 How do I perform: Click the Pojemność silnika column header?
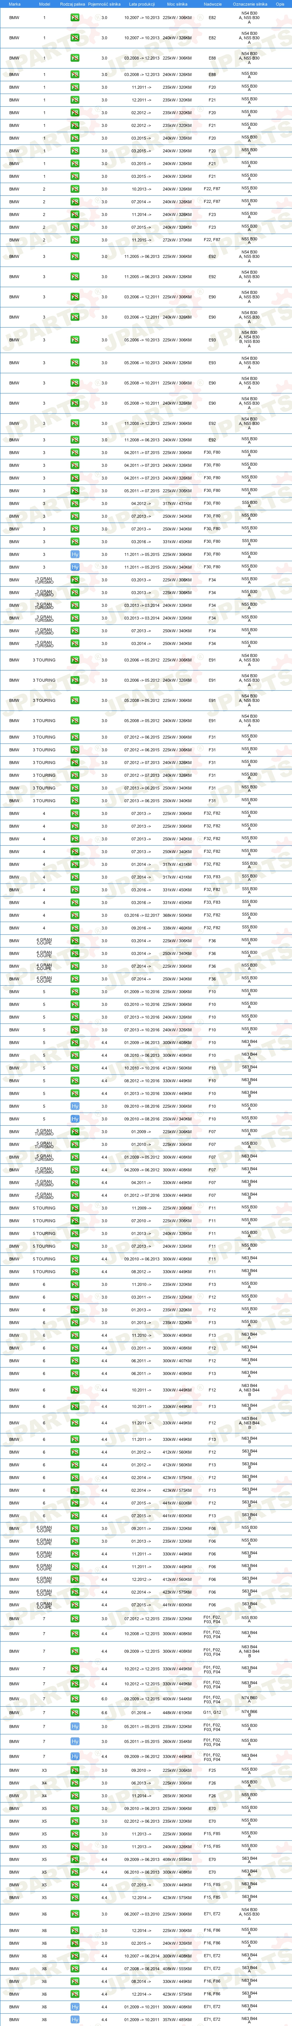[x=105, y=4]
